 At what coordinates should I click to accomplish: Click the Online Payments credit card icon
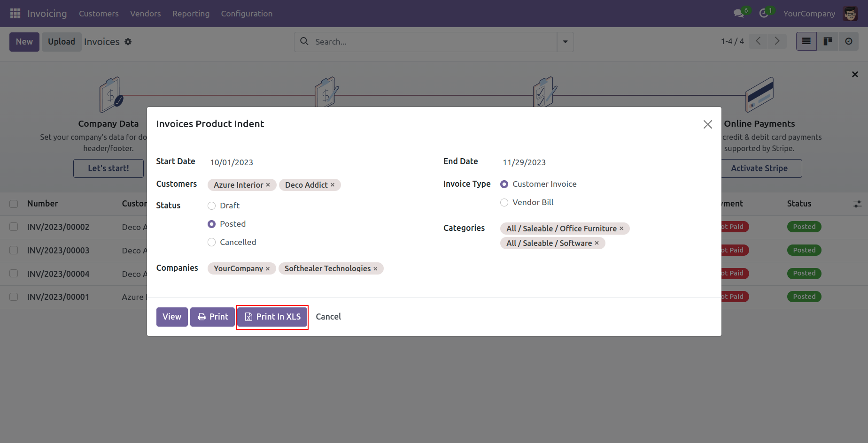click(759, 94)
